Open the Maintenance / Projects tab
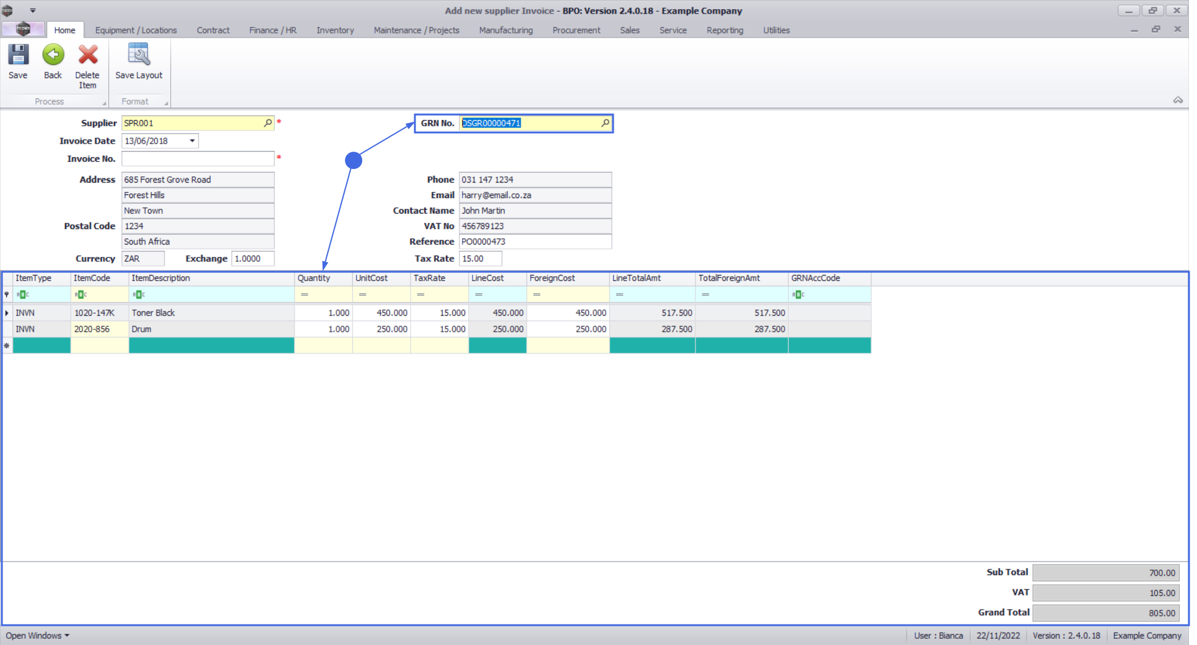The width and height of the screenshot is (1197, 645). (416, 30)
